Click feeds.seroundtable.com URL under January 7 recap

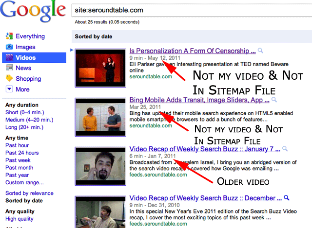click(158, 175)
